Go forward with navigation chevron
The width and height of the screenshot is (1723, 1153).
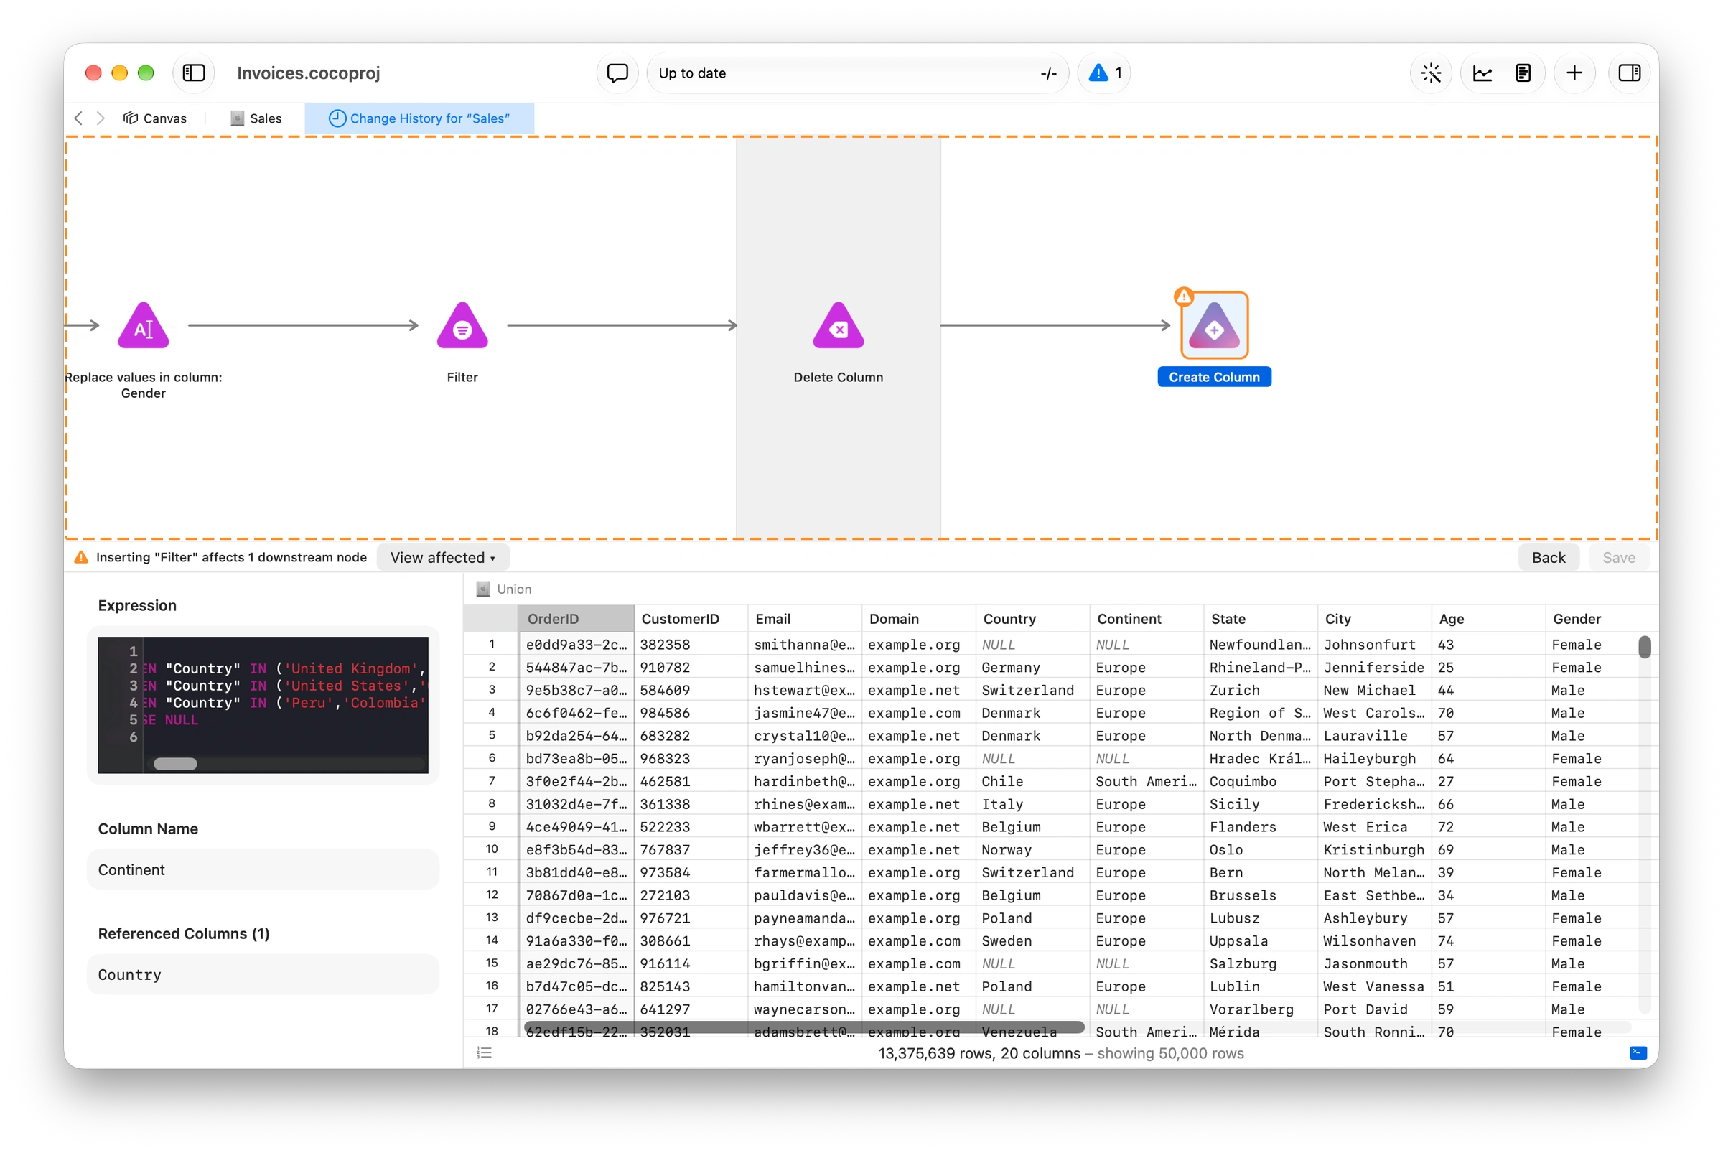101,118
